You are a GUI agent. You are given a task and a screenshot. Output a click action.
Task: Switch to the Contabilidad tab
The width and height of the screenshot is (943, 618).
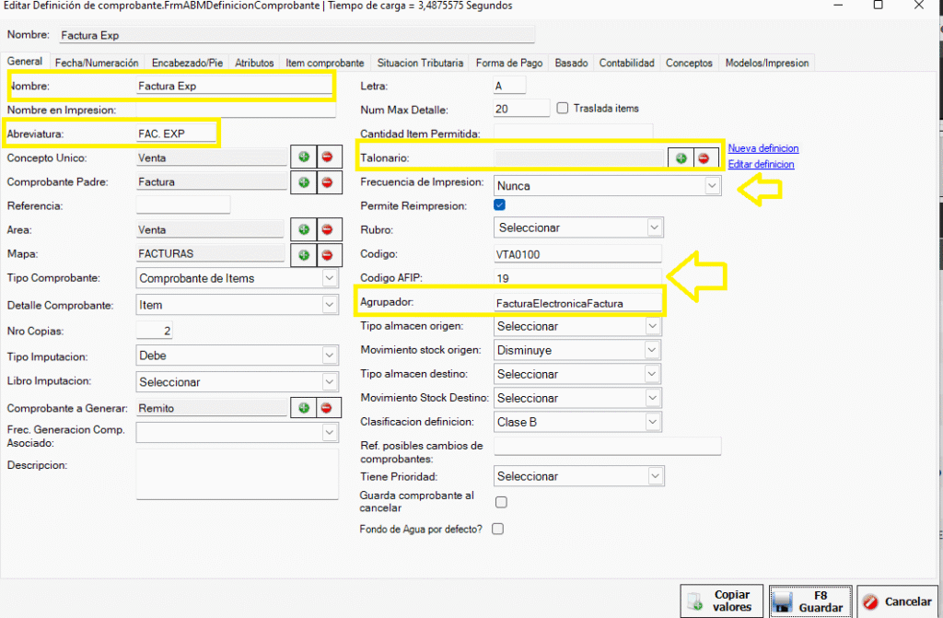pos(626,64)
